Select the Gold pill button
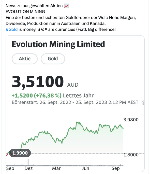The height and width of the screenshot is (174, 150). point(53,59)
